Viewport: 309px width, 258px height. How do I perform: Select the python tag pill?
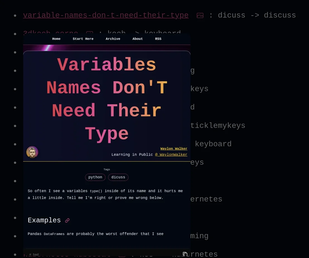pyautogui.click(x=95, y=177)
